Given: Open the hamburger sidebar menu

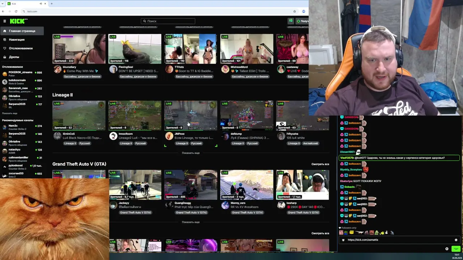Looking at the screenshot, I should coord(5,21).
